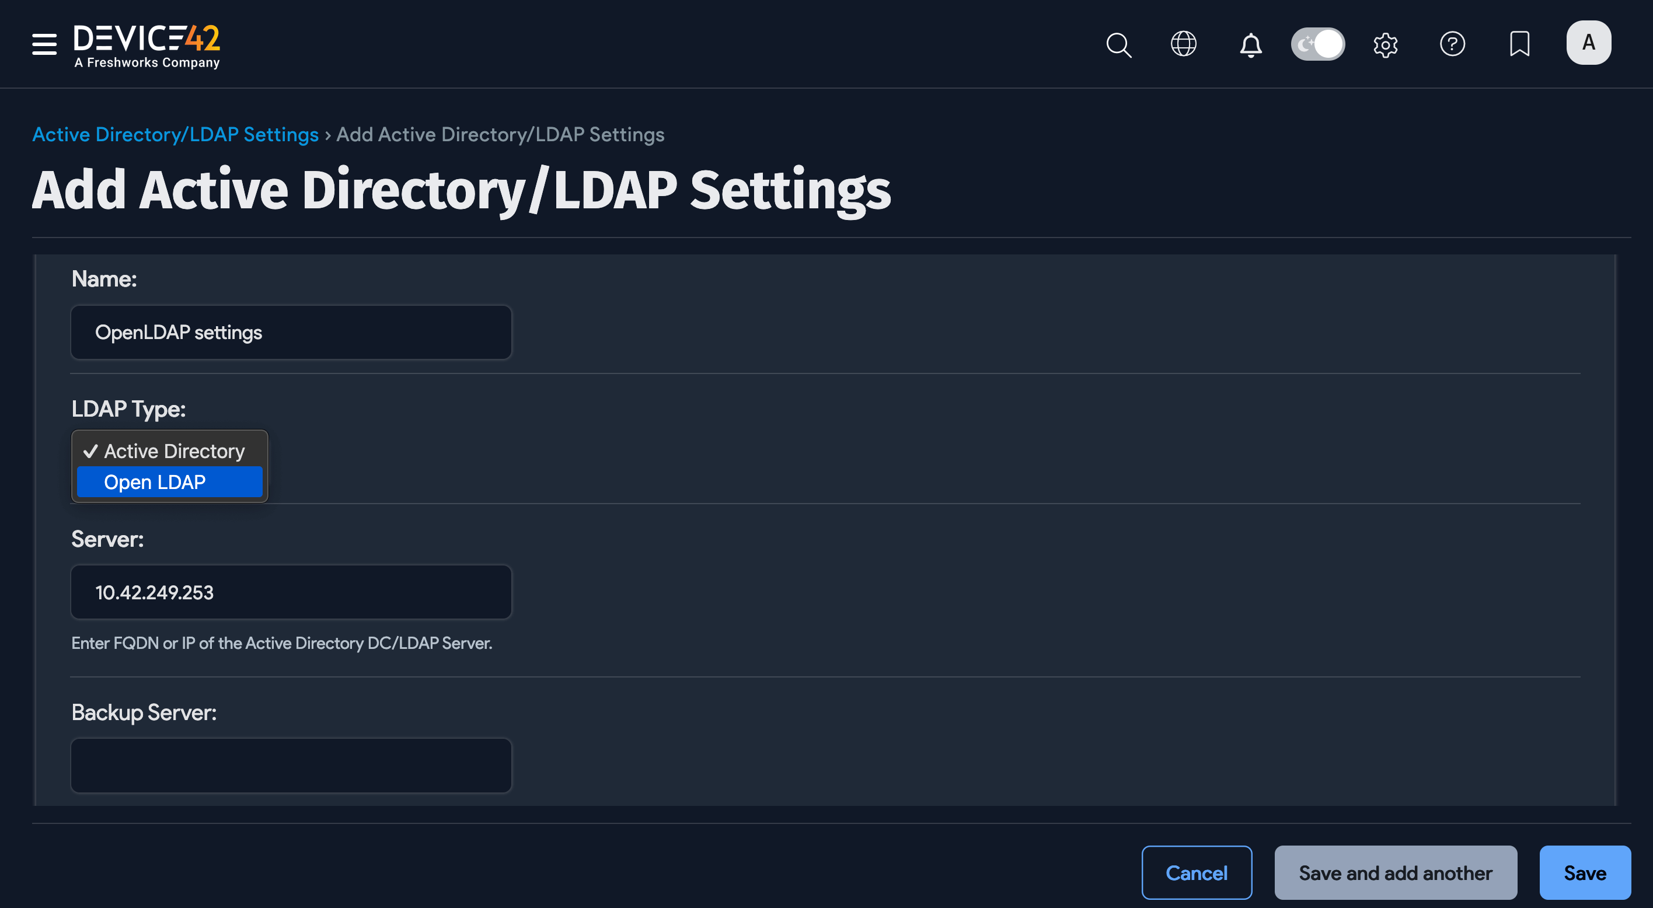
Task: Click the Server field showing 10.42.249.253
Action: 291,592
